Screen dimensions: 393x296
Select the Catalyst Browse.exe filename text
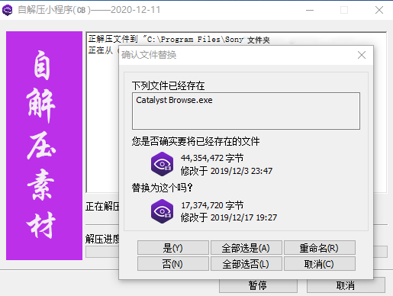click(x=174, y=100)
